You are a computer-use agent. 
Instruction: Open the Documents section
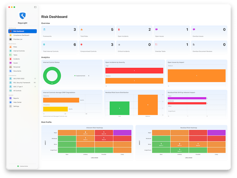click(17, 71)
